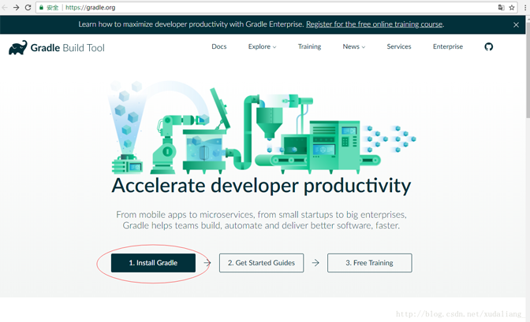
Task: Click the 2. Get Started Guides button
Action: [x=261, y=263]
